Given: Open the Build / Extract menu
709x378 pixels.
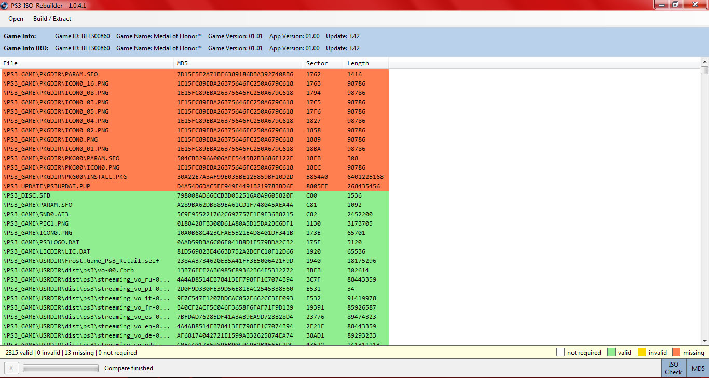Looking at the screenshot, I should pyautogui.click(x=52, y=19).
